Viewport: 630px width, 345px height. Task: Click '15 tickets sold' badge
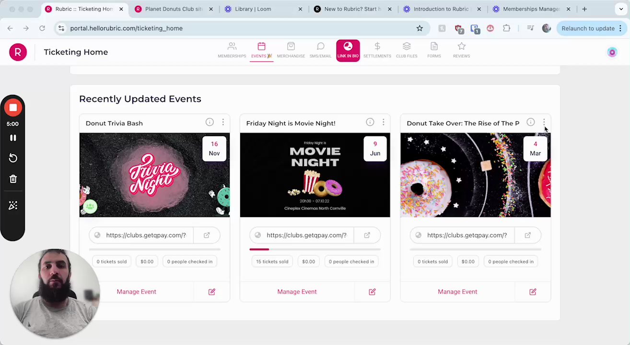pyautogui.click(x=272, y=262)
